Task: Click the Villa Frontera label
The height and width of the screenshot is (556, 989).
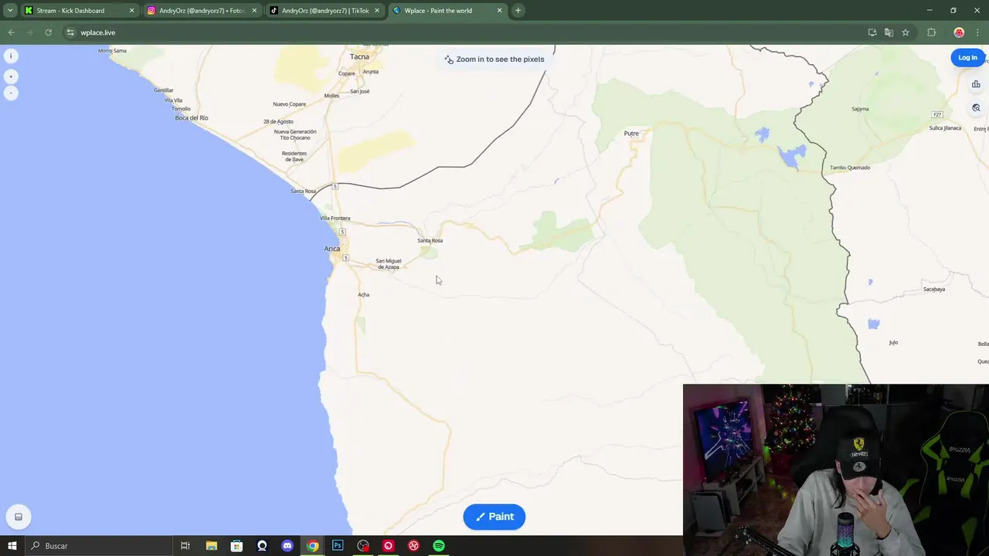Action: tap(335, 219)
